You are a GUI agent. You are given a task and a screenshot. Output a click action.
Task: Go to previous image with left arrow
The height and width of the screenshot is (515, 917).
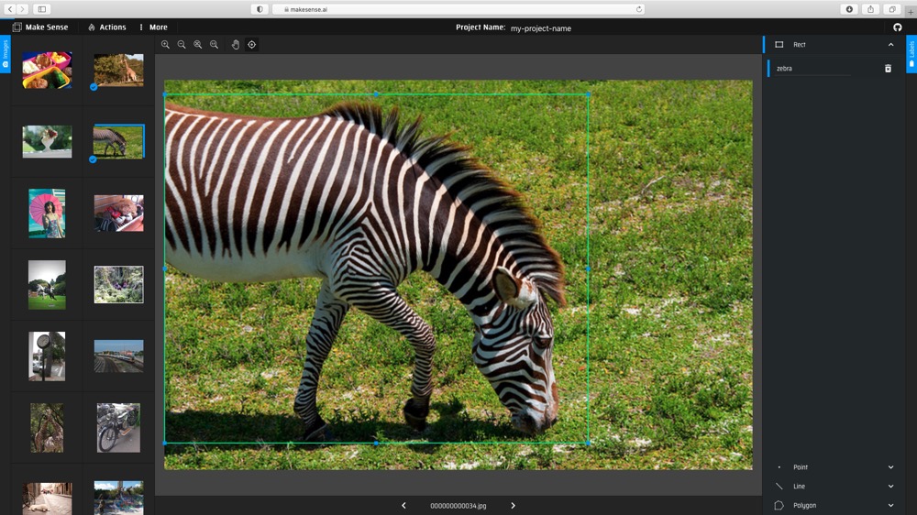403,505
